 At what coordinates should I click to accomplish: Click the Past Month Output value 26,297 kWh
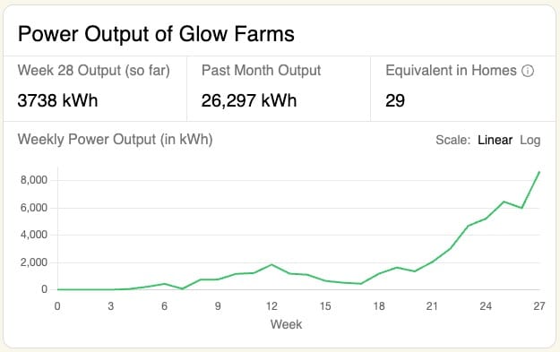pos(249,100)
